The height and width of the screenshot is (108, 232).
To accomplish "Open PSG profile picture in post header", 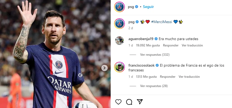I will tap(119, 7).
